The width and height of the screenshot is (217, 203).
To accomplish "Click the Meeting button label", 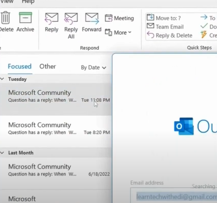I will click(124, 18).
